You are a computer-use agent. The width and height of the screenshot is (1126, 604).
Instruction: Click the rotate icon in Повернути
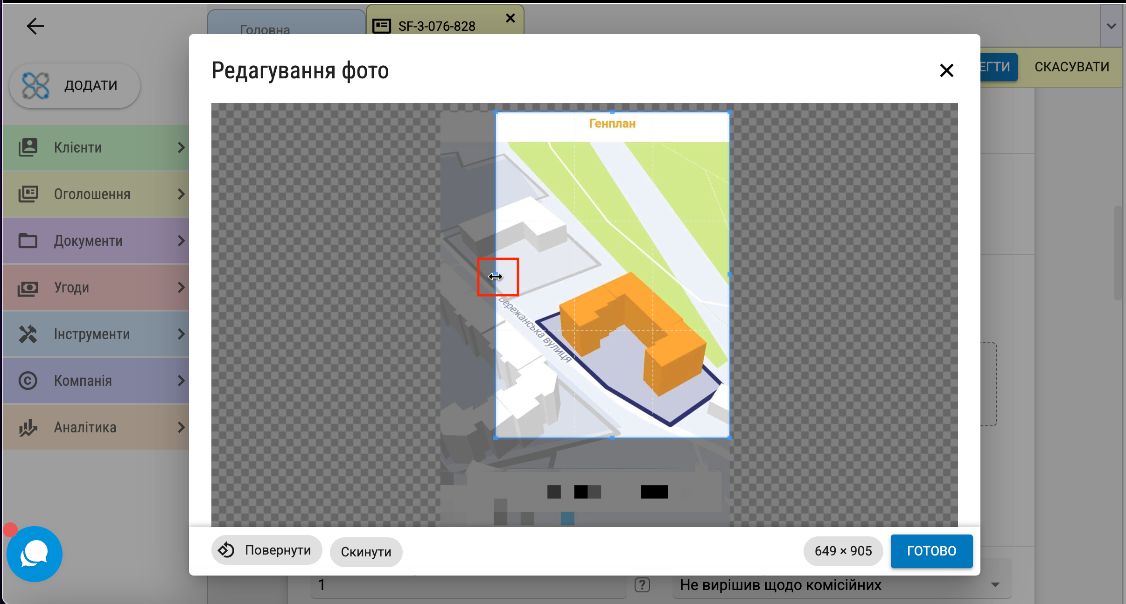(x=226, y=550)
